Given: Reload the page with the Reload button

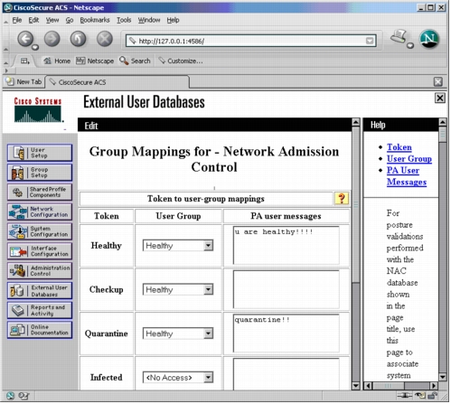Looking at the screenshot, I should [79, 39].
